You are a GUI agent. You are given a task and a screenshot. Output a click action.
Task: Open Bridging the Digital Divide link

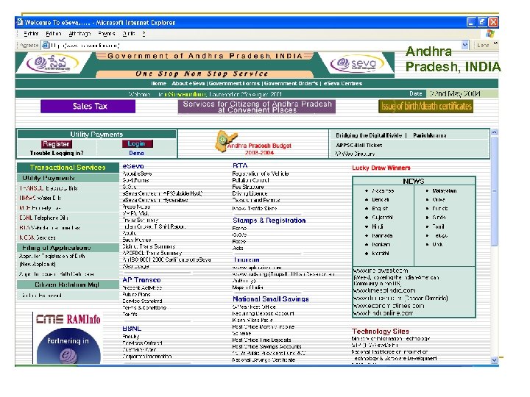click(x=369, y=135)
